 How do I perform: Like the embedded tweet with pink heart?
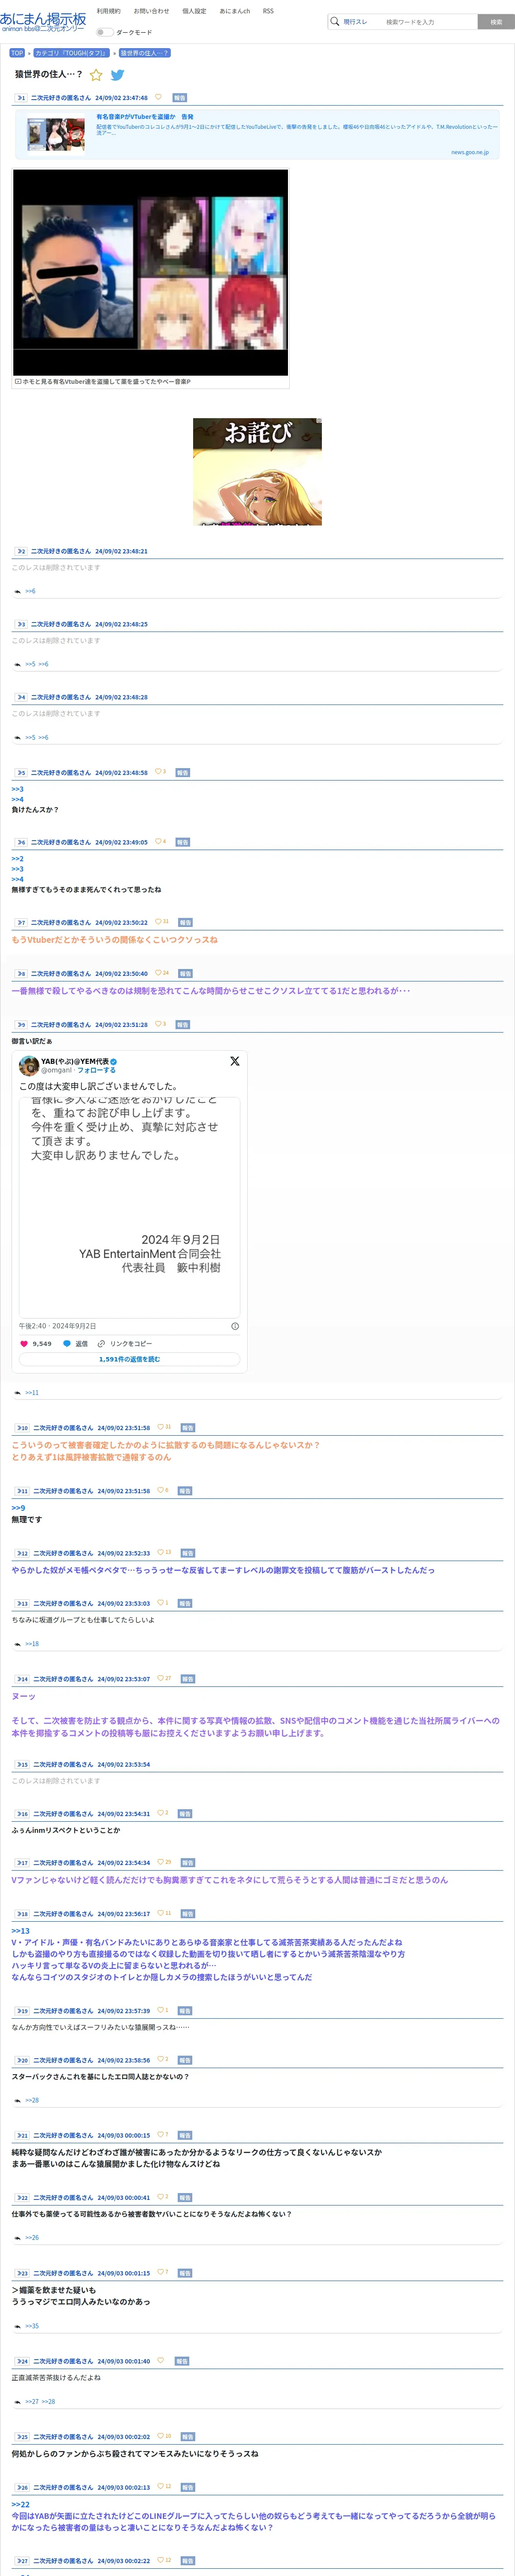pos(24,1344)
